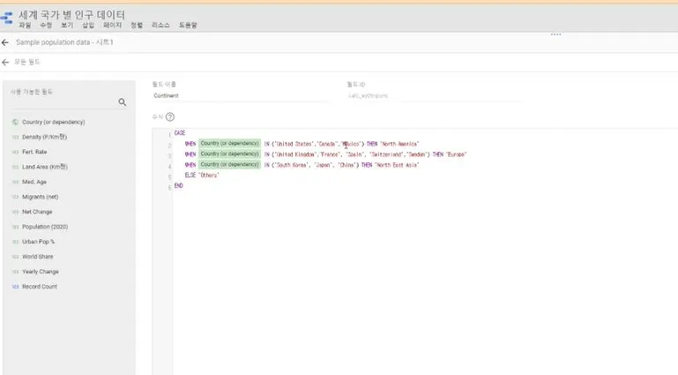This screenshot has height=375, width=678.
Task: Select Country (or dependency) in the field list
Action: tap(54, 122)
